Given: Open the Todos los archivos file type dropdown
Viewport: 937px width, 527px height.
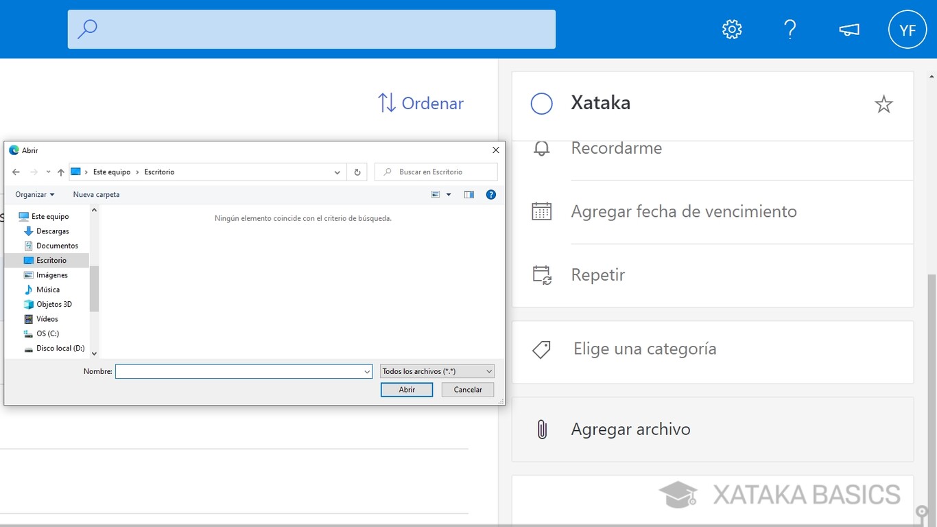Looking at the screenshot, I should pyautogui.click(x=436, y=371).
